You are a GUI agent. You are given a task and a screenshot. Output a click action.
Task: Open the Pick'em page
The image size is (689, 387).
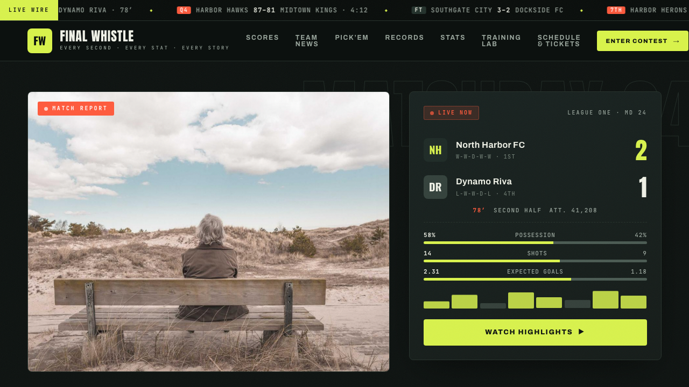pos(352,38)
